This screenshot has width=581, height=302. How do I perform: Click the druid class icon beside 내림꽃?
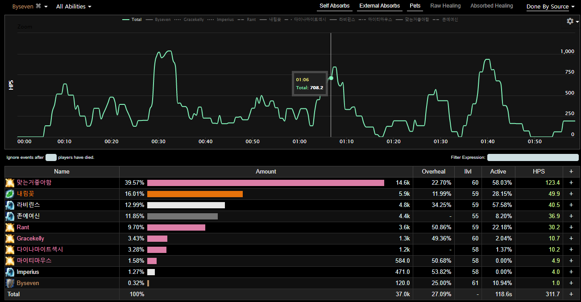(10, 194)
